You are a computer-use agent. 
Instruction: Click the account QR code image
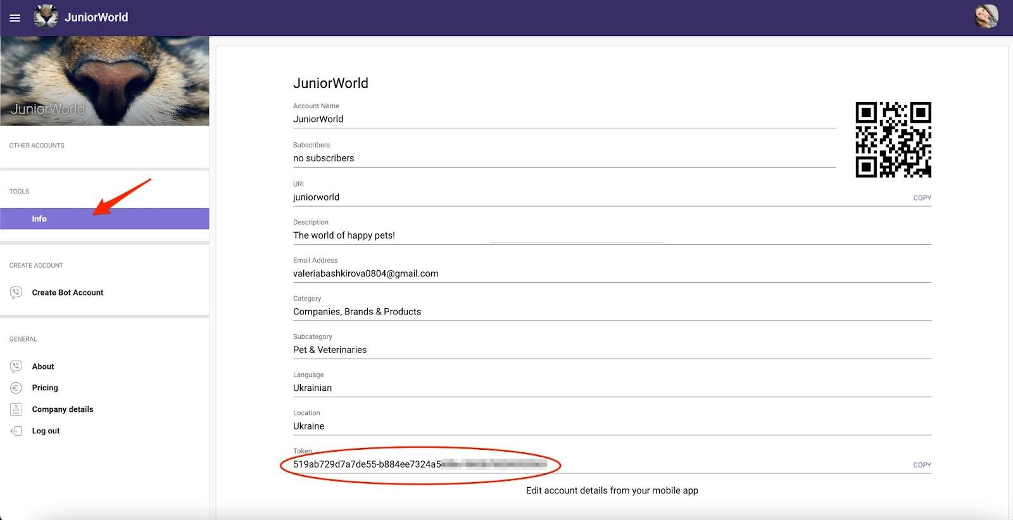[x=893, y=140]
